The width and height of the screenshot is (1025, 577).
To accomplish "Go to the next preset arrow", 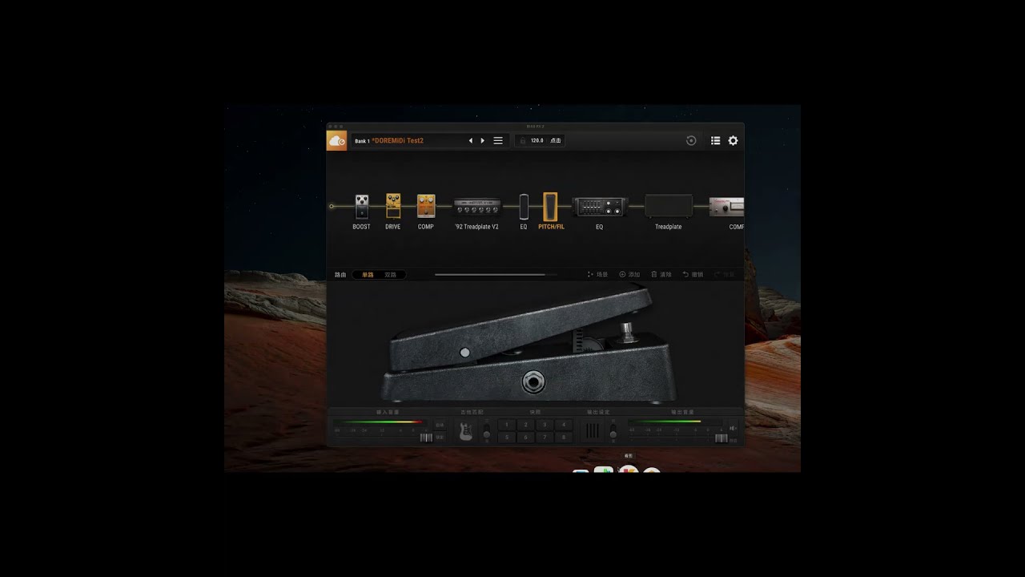I will pos(482,140).
